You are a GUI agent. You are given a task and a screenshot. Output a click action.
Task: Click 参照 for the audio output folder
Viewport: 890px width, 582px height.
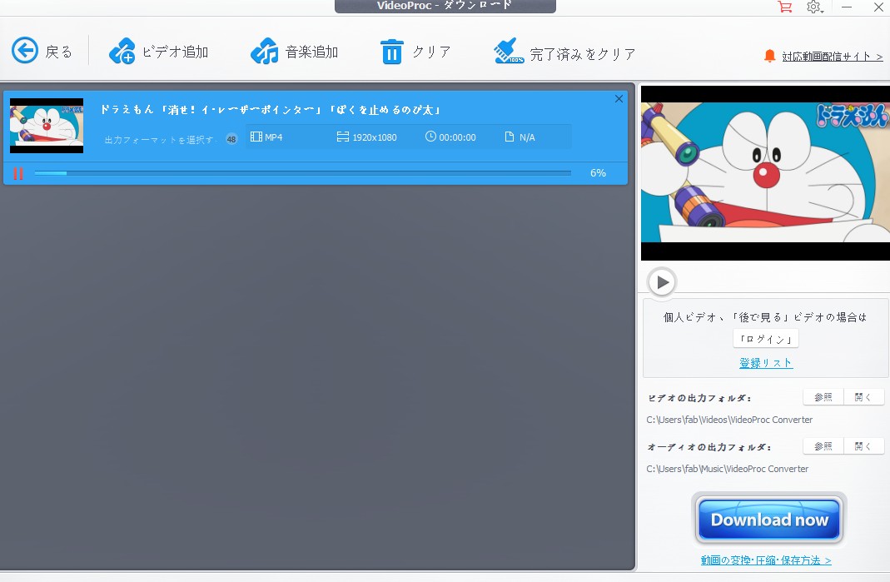click(823, 446)
